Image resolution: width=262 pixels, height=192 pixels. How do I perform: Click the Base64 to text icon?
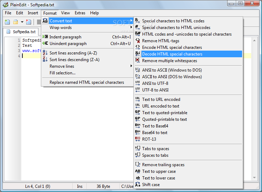tap(138, 133)
